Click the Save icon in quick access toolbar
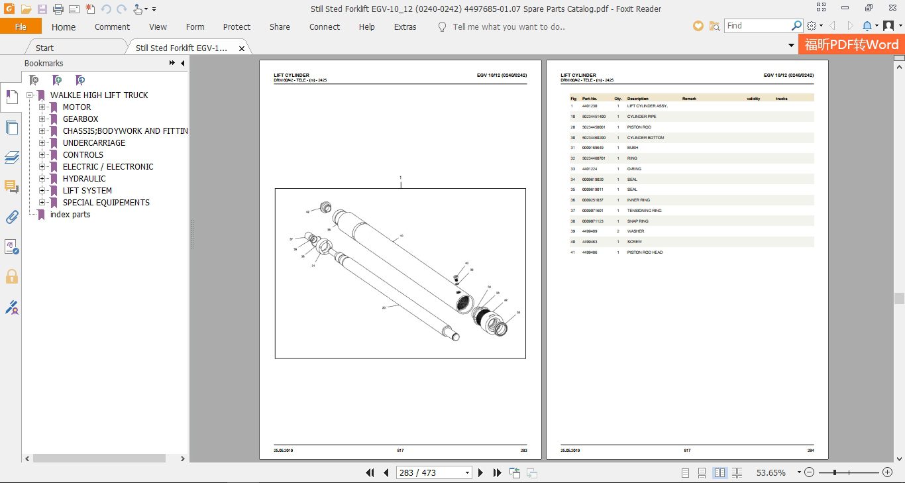Screen dimensions: 905x483 (x=42, y=9)
